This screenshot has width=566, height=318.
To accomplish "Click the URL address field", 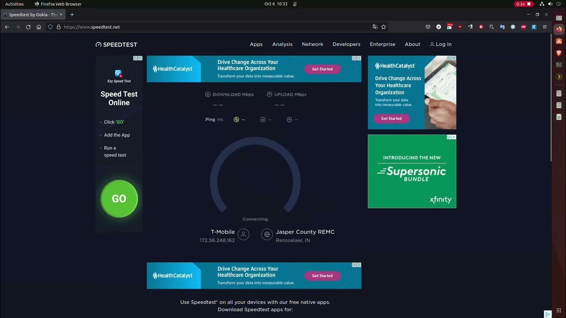I will pyautogui.click(x=217, y=27).
